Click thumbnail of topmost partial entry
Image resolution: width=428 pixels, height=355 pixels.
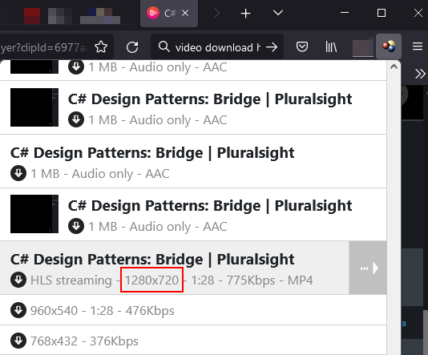(x=34, y=67)
